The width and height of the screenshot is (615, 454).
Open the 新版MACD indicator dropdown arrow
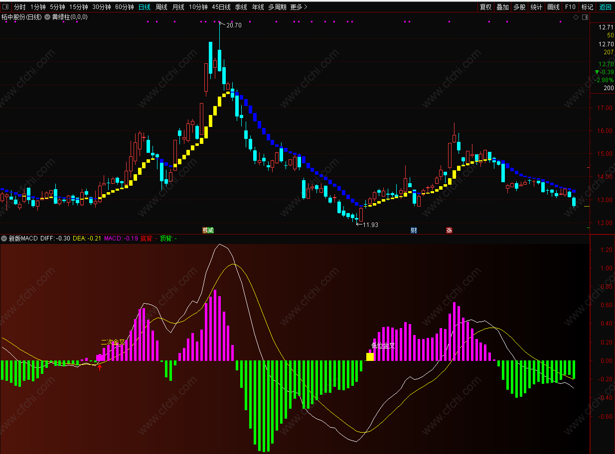tap(4, 238)
